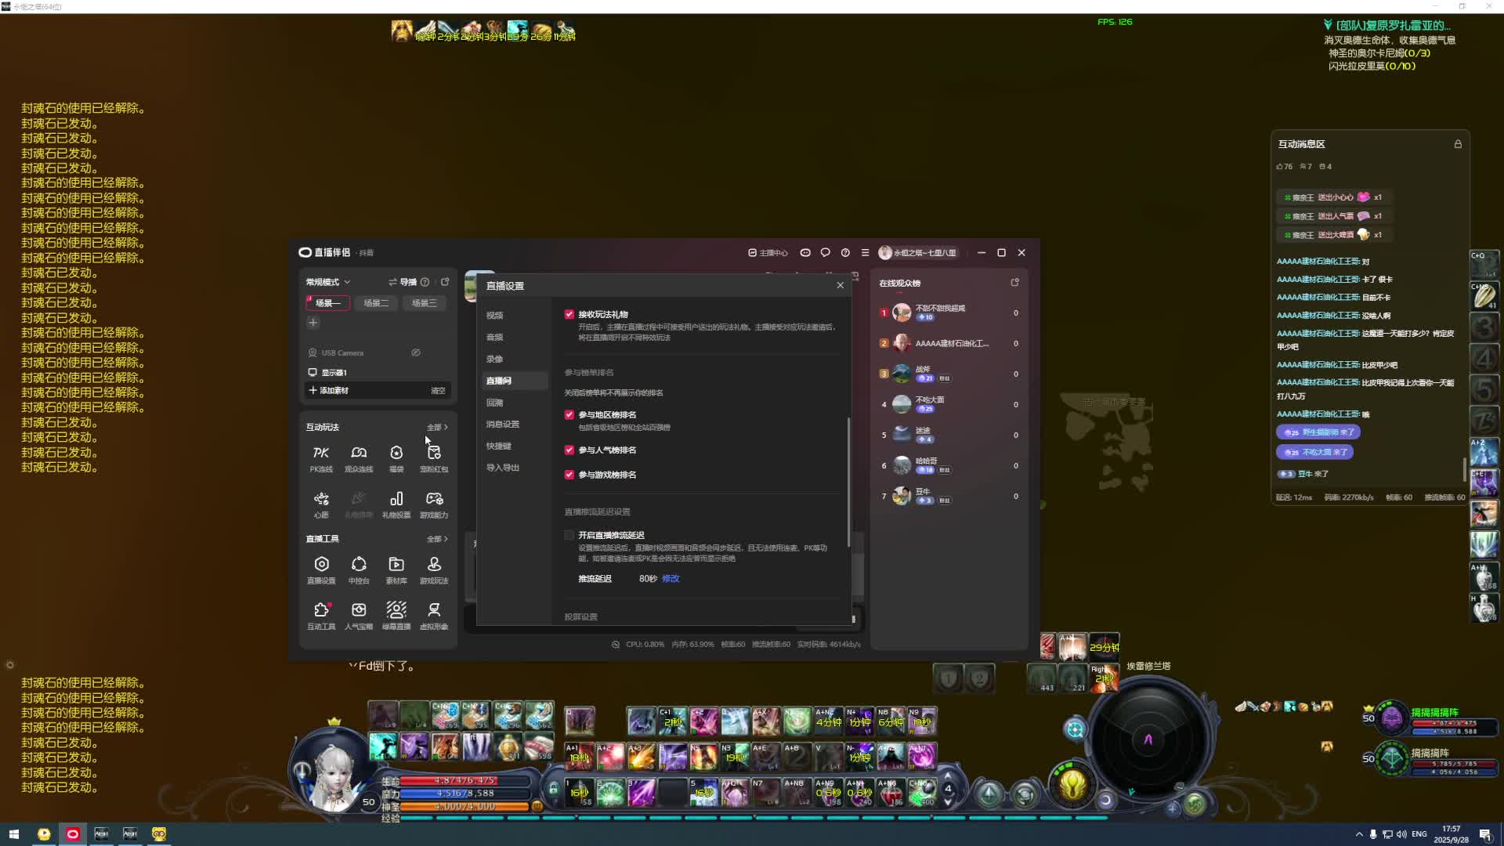
Task: Select the 场景二 scene tab
Action: (x=376, y=303)
